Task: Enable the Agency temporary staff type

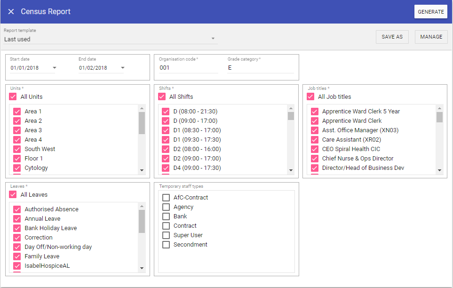Action: [x=166, y=207]
